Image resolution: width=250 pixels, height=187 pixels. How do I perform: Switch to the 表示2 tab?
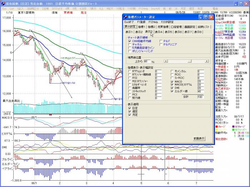(139, 32)
